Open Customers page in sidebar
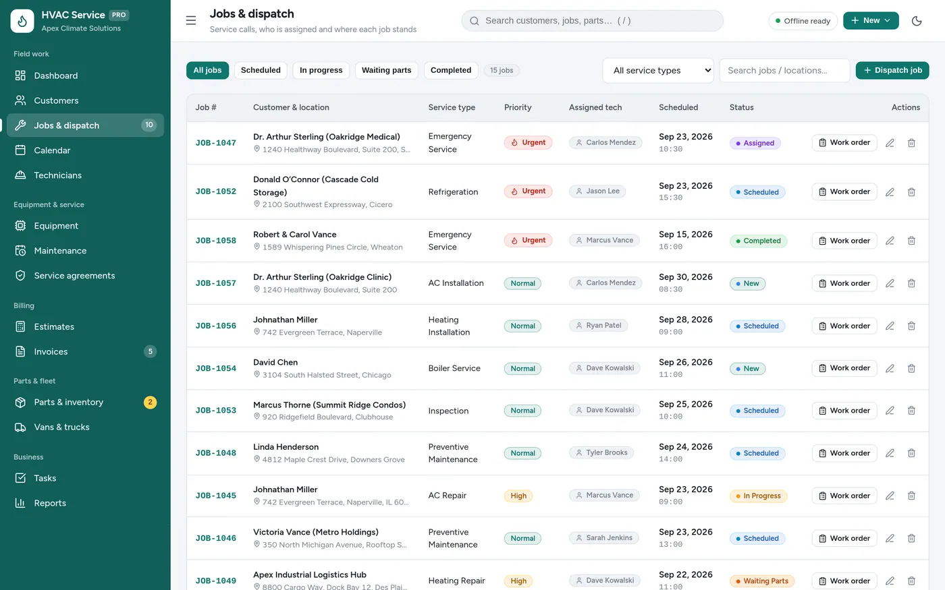 (85, 100)
